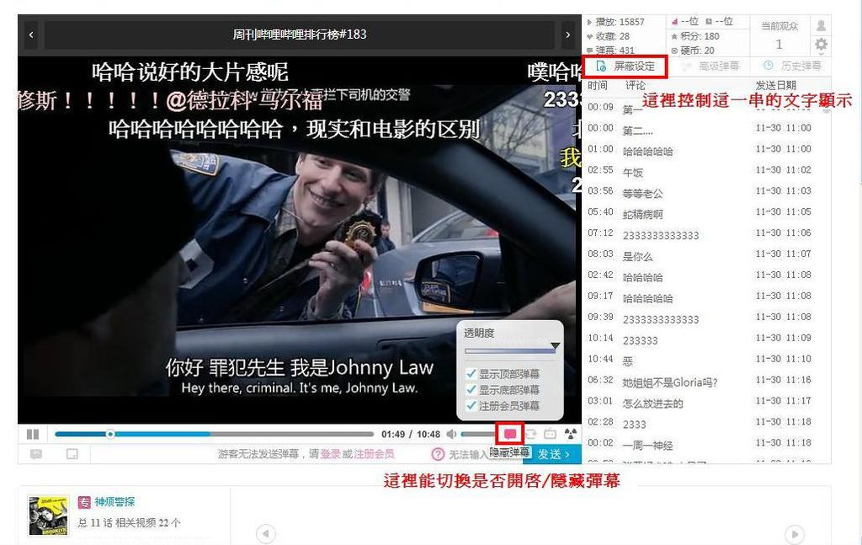Click the 当前观众 viewer count
Image resolution: width=862 pixels, height=545 pixels.
[x=779, y=35]
